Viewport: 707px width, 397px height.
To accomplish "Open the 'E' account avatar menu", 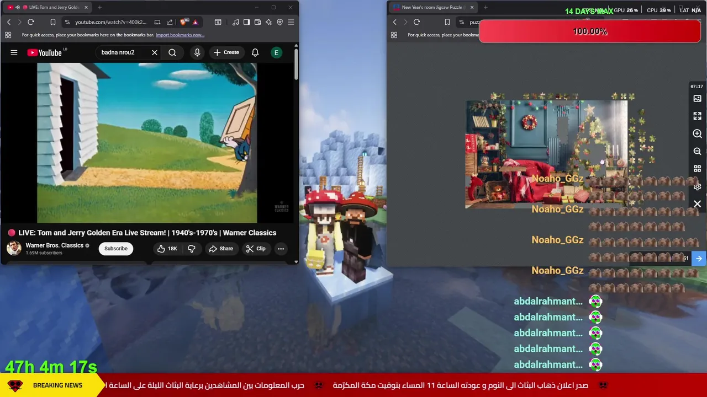I will 276,52.
